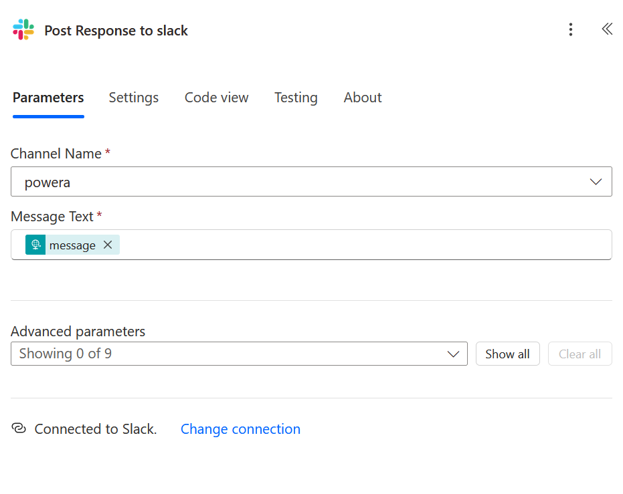Go to the Code view tab
The width and height of the screenshot is (623, 494).
(216, 98)
